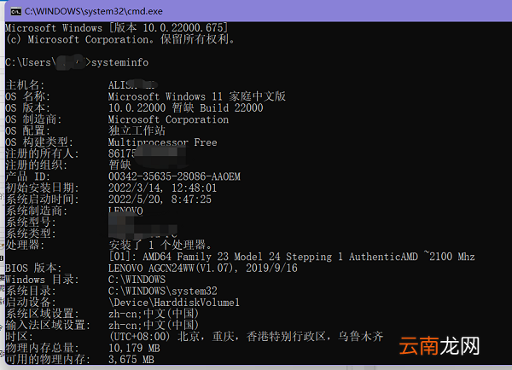
Task: Select the boot time 2022/5/20, 8:47:25
Action: tap(160, 199)
